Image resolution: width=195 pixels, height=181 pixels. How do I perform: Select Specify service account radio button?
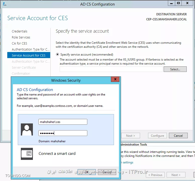(57, 55)
